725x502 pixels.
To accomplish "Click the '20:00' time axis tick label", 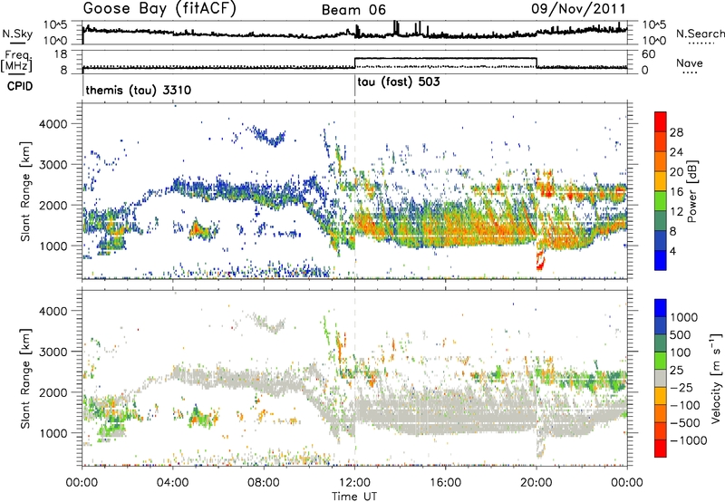I will coord(536,483).
